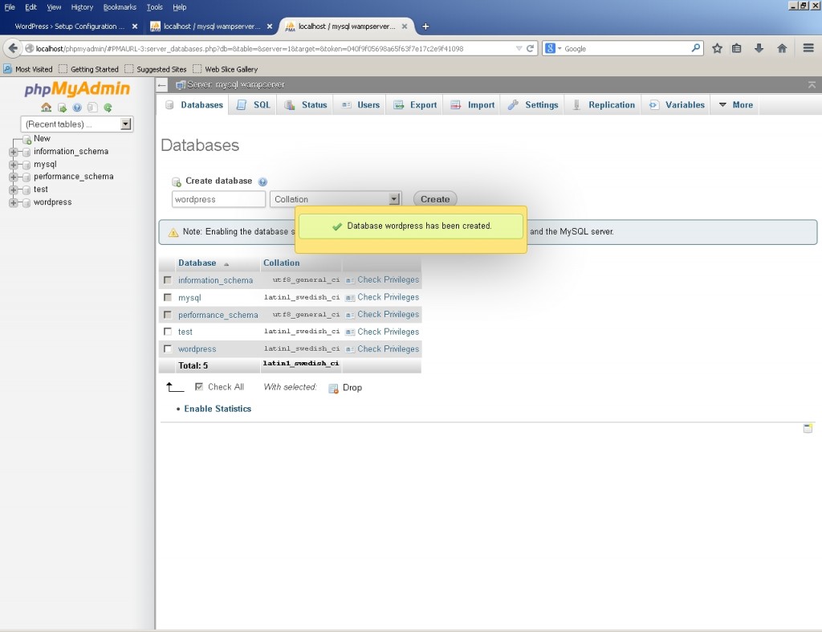Open the Variables tab
Viewport: 822px width, 632px height.
click(677, 105)
